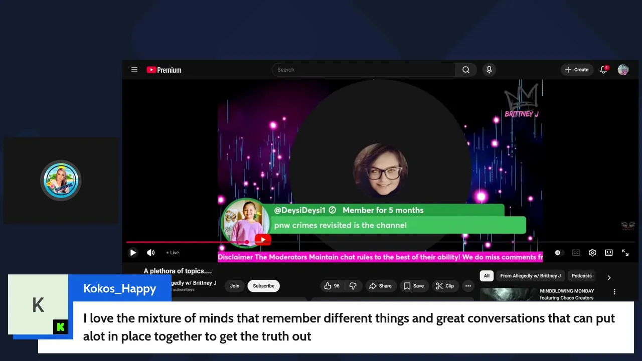This screenshot has width=642, height=361.
Task: Click the Kokos_Happy username label
Action: pyautogui.click(x=119, y=288)
